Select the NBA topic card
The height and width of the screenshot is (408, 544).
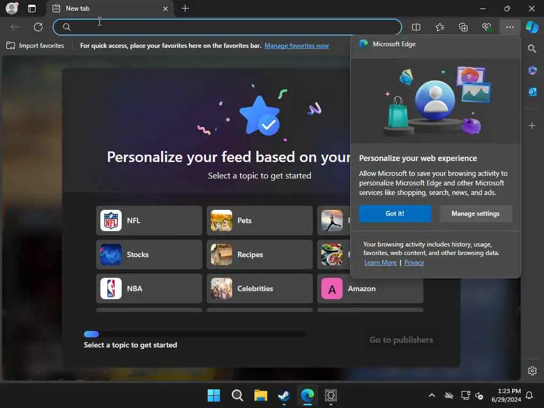[x=149, y=288]
